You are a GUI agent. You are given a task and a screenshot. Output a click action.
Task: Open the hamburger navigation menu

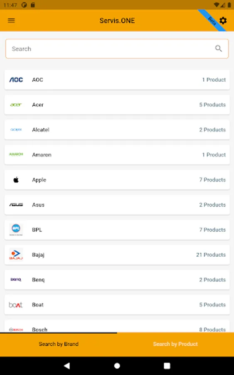tap(11, 20)
